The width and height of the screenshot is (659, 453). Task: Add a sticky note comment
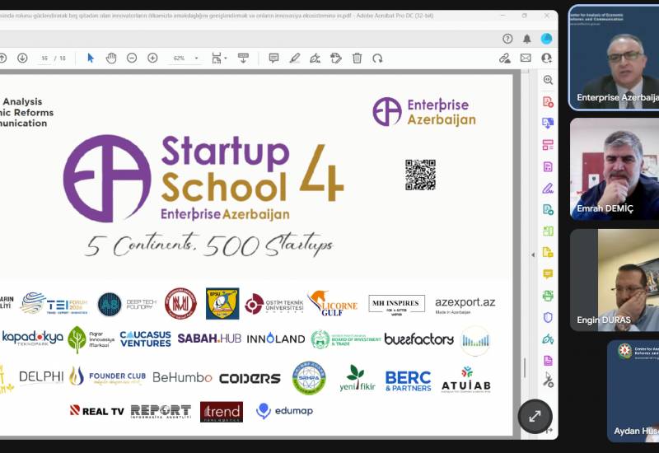pos(274,58)
